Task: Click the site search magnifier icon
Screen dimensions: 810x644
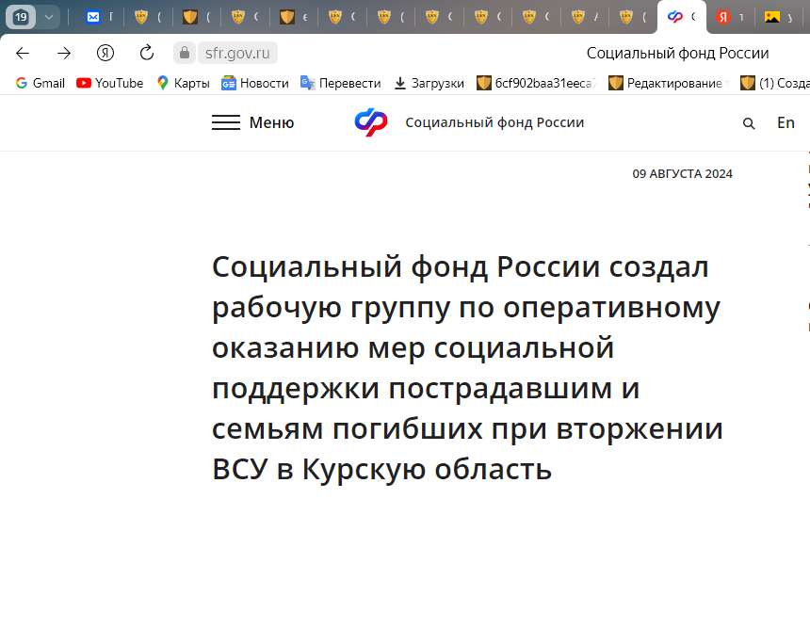Action: tap(749, 123)
